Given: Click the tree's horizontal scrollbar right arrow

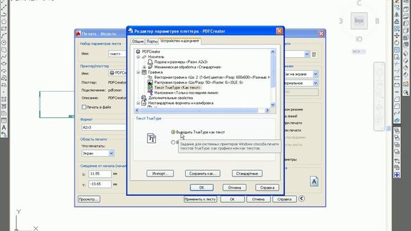Looking at the screenshot, I should pos(267,110).
